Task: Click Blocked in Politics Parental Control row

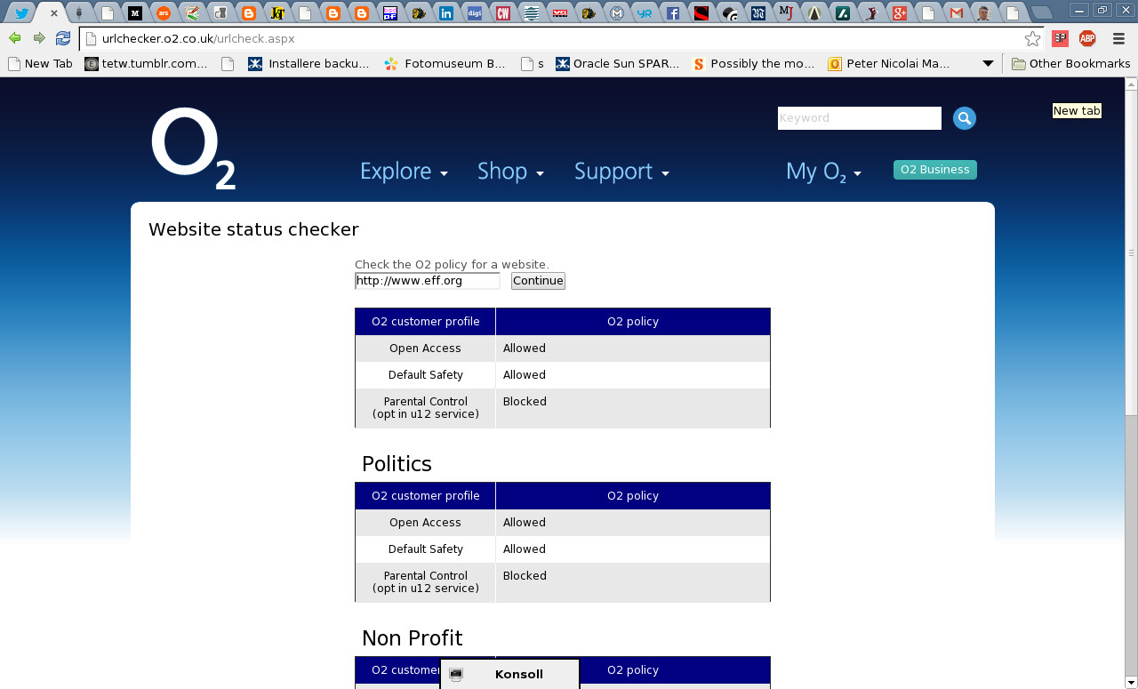Action: click(x=525, y=576)
